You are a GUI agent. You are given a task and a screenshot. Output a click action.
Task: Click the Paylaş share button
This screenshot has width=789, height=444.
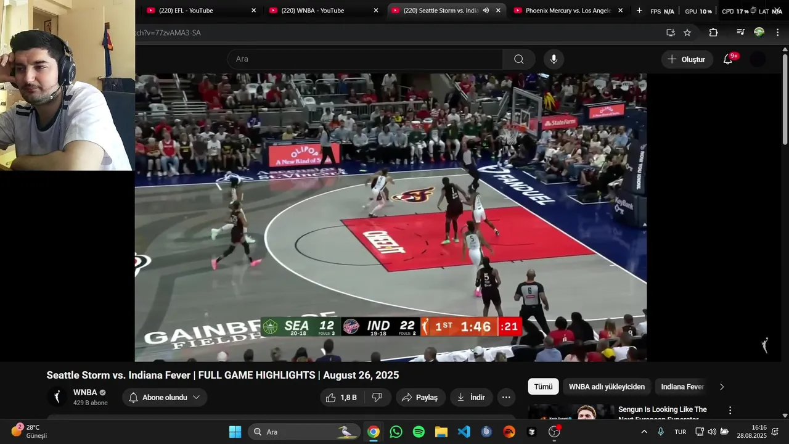420,398
